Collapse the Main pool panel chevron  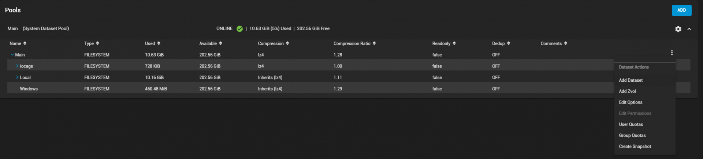pos(689,29)
